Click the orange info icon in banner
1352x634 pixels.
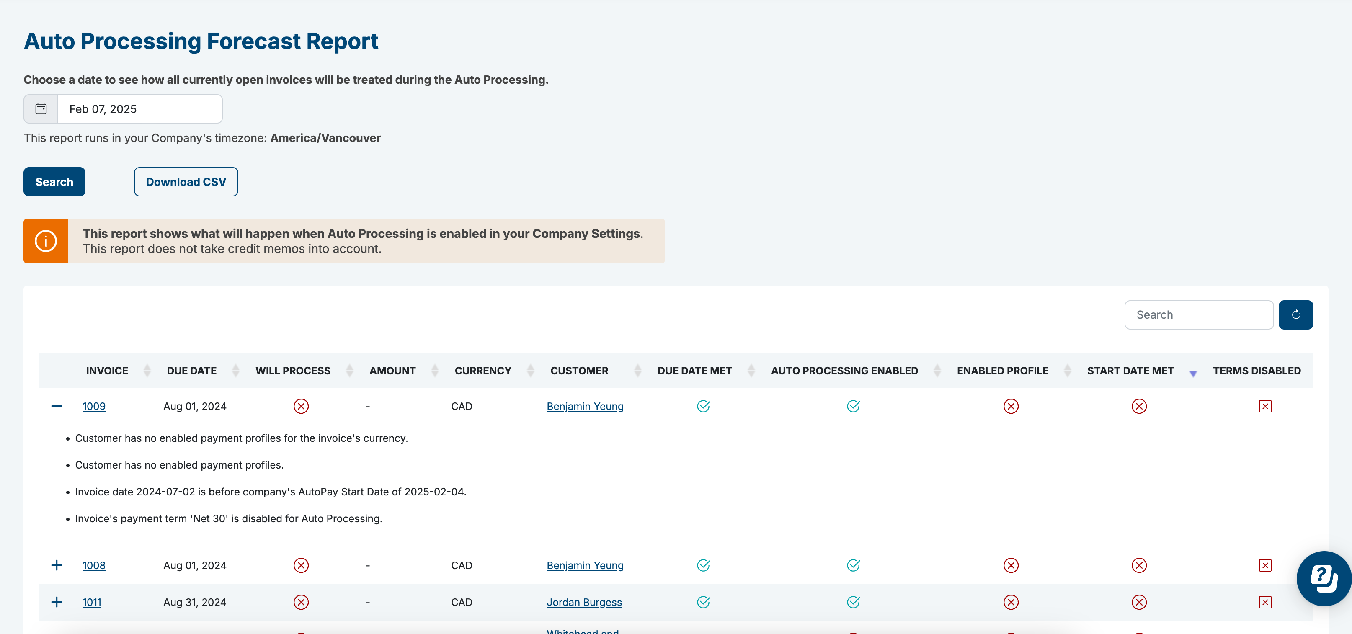(46, 241)
